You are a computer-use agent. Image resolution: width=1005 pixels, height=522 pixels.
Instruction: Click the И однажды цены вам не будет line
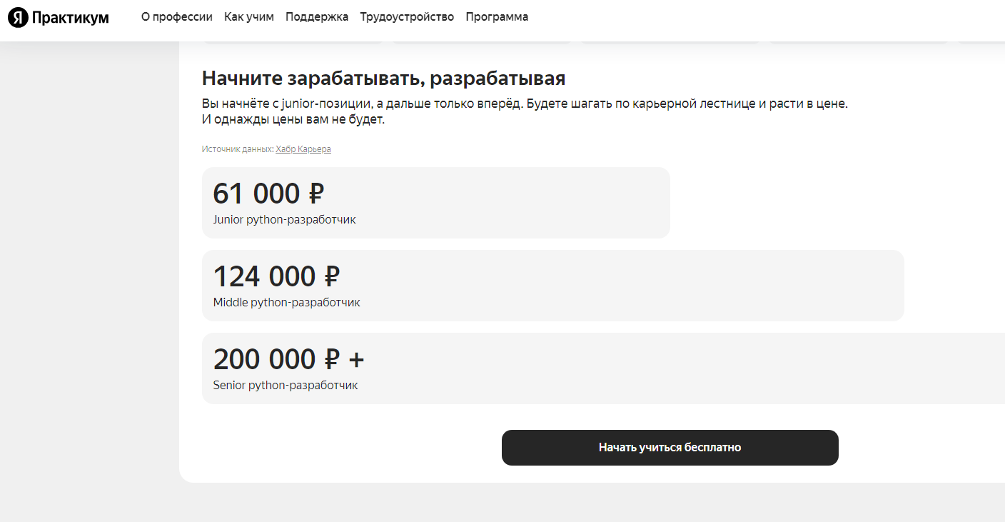tap(293, 119)
